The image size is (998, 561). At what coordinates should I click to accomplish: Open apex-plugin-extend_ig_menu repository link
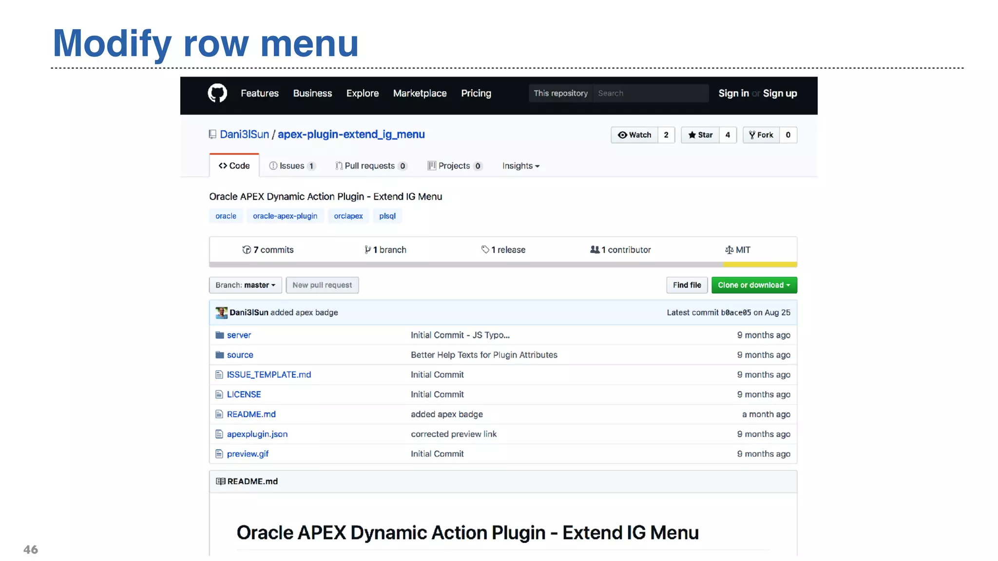click(351, 134)
